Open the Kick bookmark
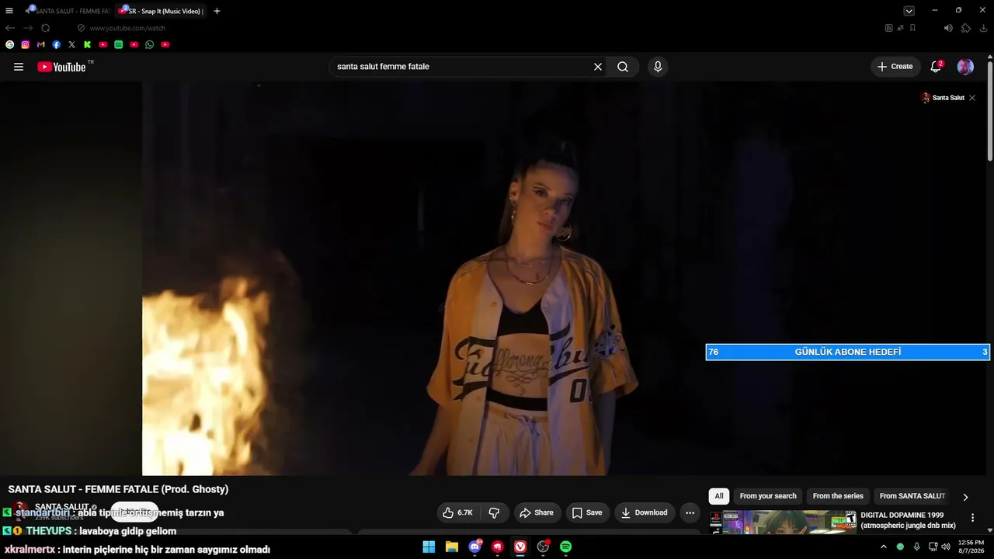 tap(88, 45)
